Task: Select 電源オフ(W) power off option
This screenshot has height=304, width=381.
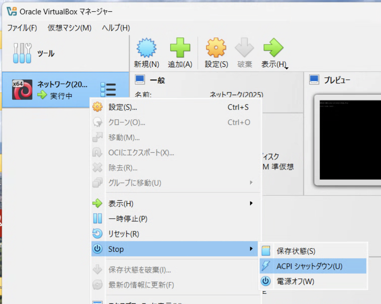Action: (x=313, y=281)
